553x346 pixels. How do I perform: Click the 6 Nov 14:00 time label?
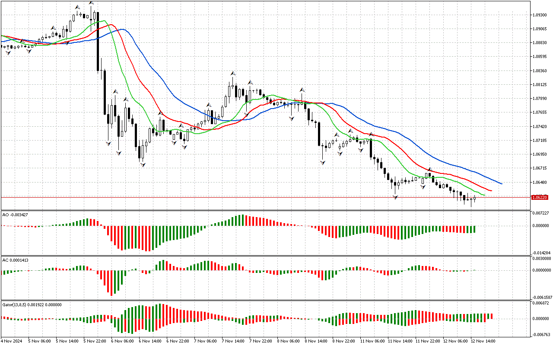[150, 341]
